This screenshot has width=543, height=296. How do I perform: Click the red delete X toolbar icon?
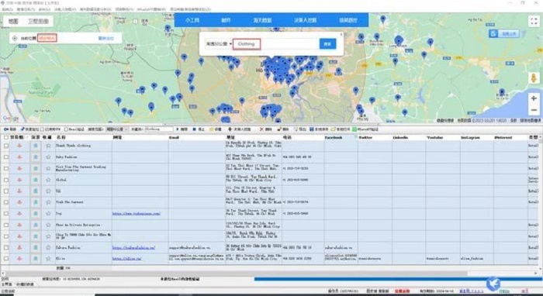coord(261,129)
